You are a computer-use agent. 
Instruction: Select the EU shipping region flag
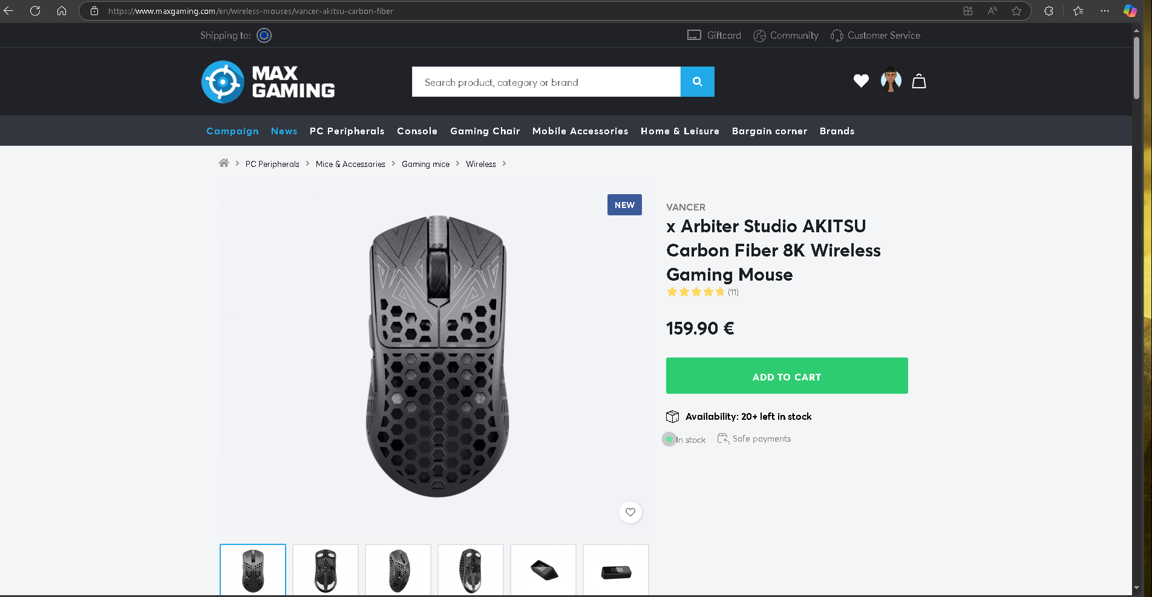[x=264, y=36]
